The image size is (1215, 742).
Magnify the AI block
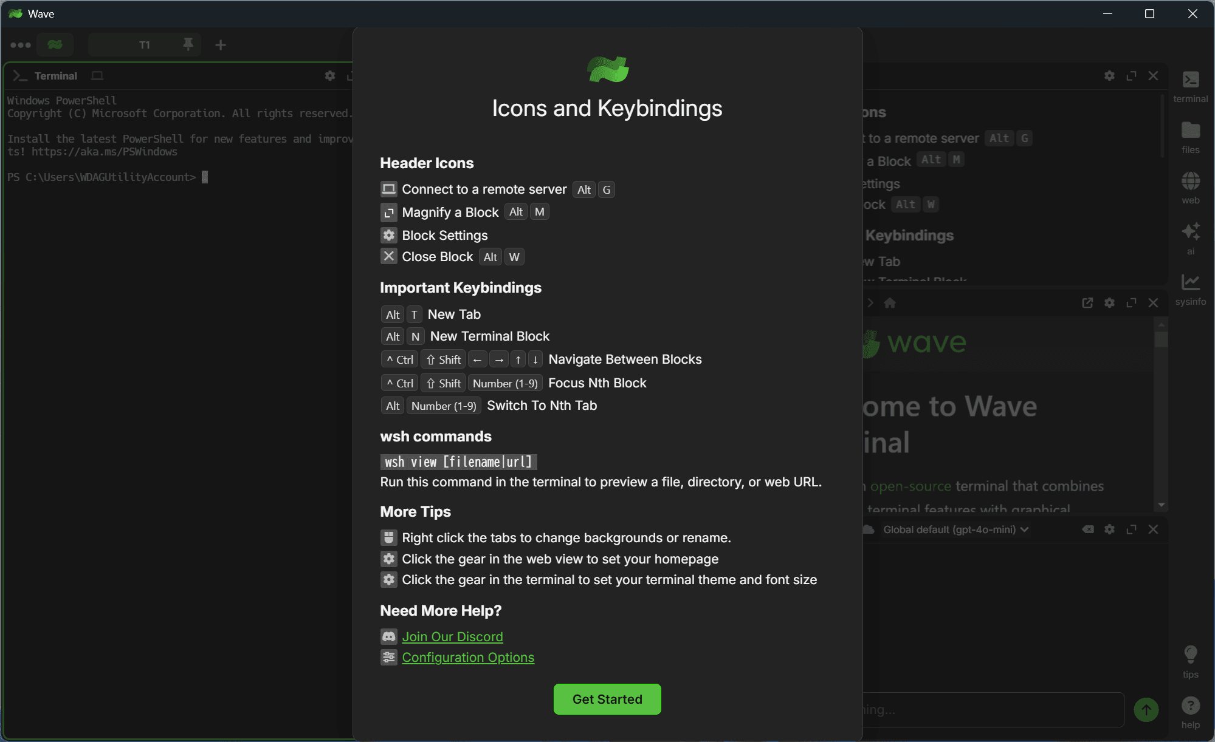coord(1131,529)
